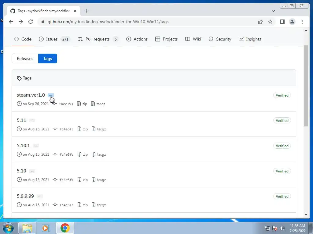This screenshot has height=234, width=313.
Task: Download zip for tag 5.11
Action: tap(83, 129)
